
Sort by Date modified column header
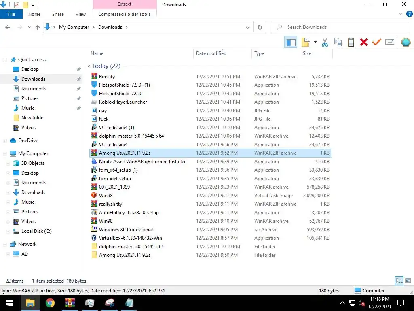211,53
